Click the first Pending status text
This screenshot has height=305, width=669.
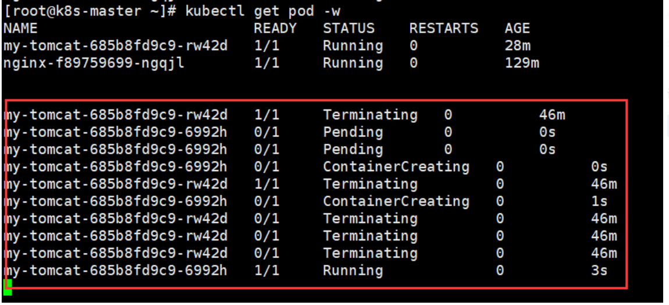click(x=353, y=133)
